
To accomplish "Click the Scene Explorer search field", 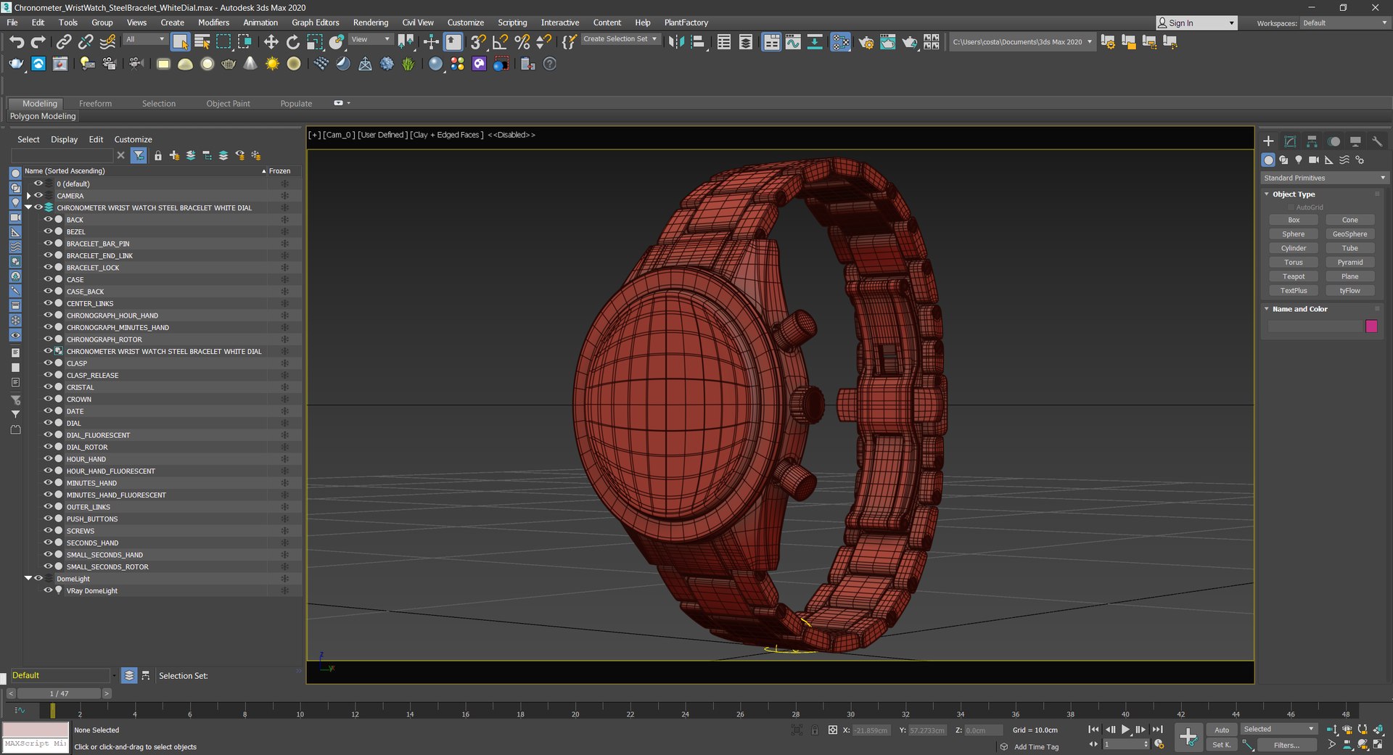I will (62, 155).
